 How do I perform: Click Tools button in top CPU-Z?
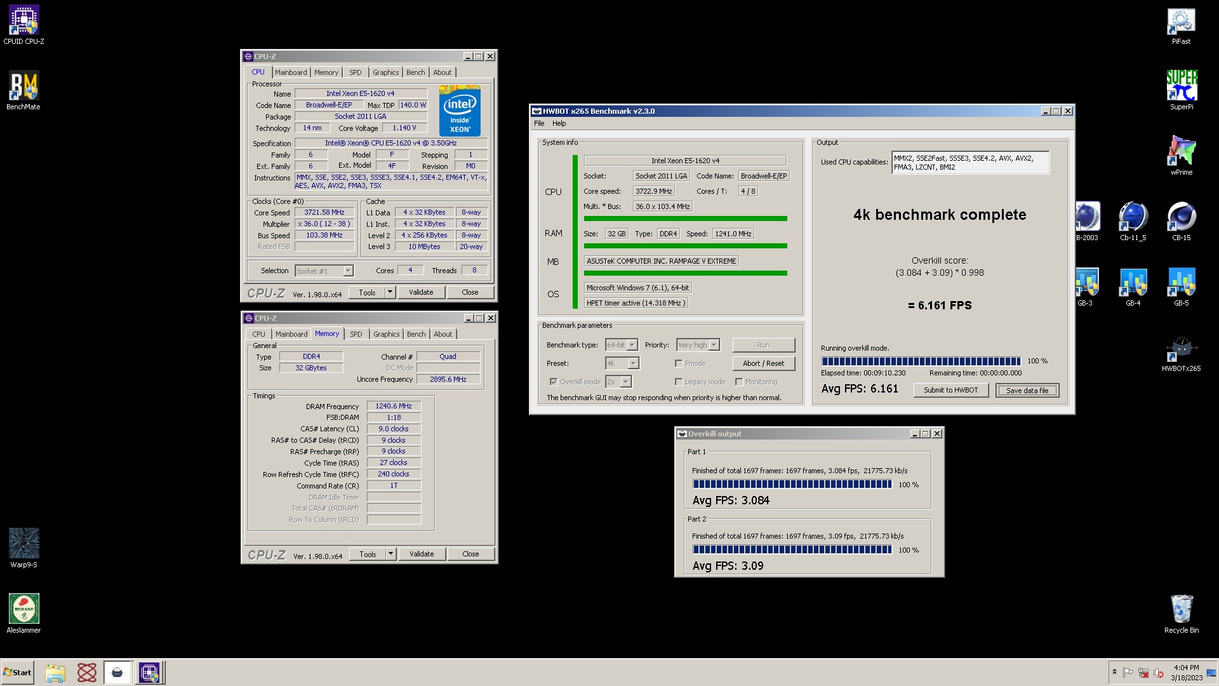coord(367,292)
